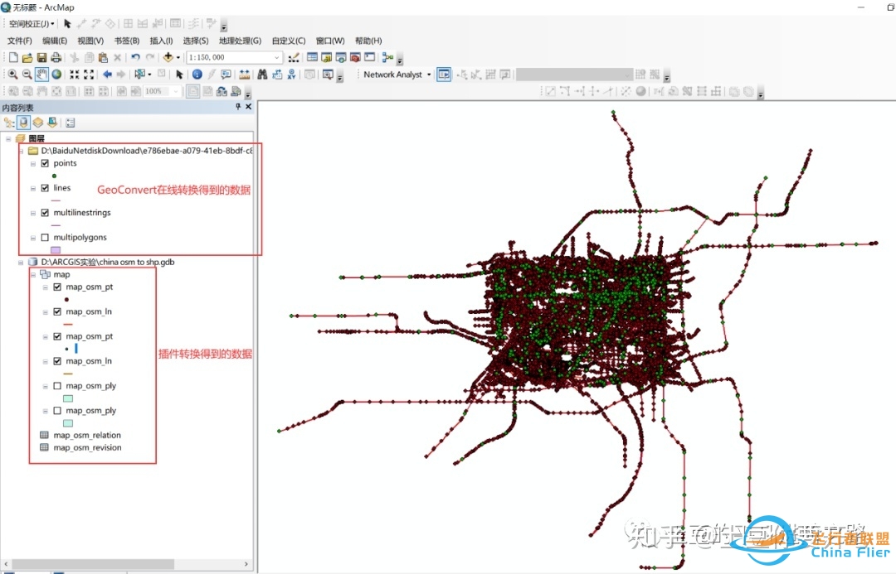Open the 文件(F) menu
This screenshot has width=896, height=574.
tap(19, 41)
